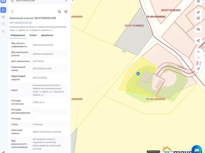
Task: Switch to the Услуги tab
Action: tap(33, 35)
